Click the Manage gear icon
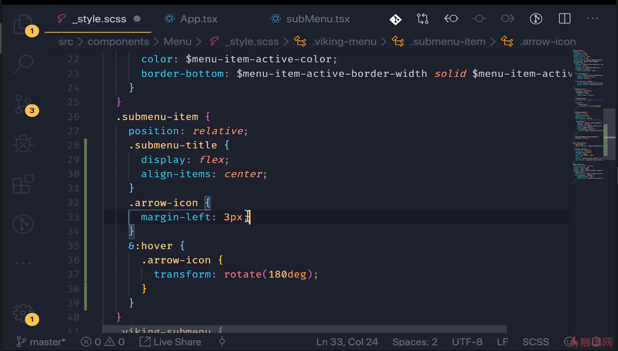The image size is (618, 351). [23, 313]
